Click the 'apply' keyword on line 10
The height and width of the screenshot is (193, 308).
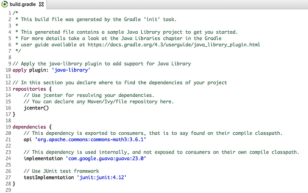click(19, 70)
